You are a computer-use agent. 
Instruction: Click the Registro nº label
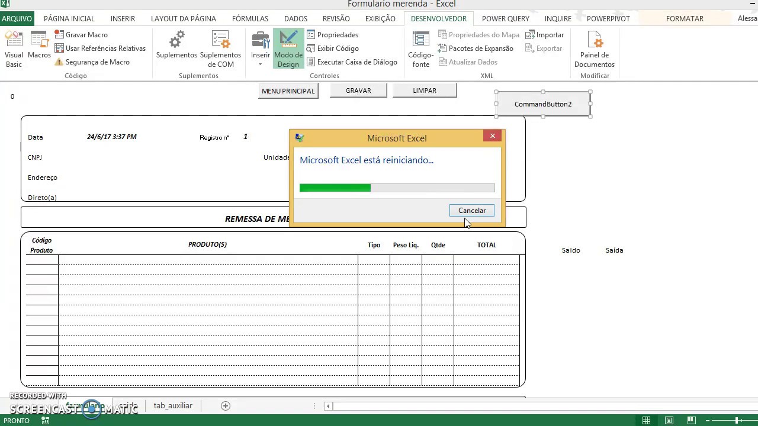point(214,137)
